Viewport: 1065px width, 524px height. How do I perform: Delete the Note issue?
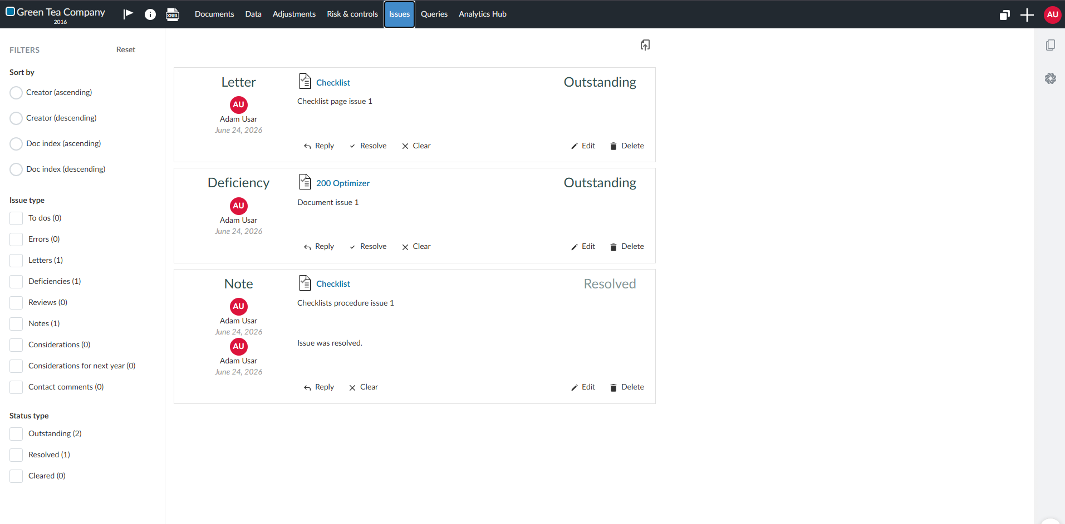coord(627,387)
